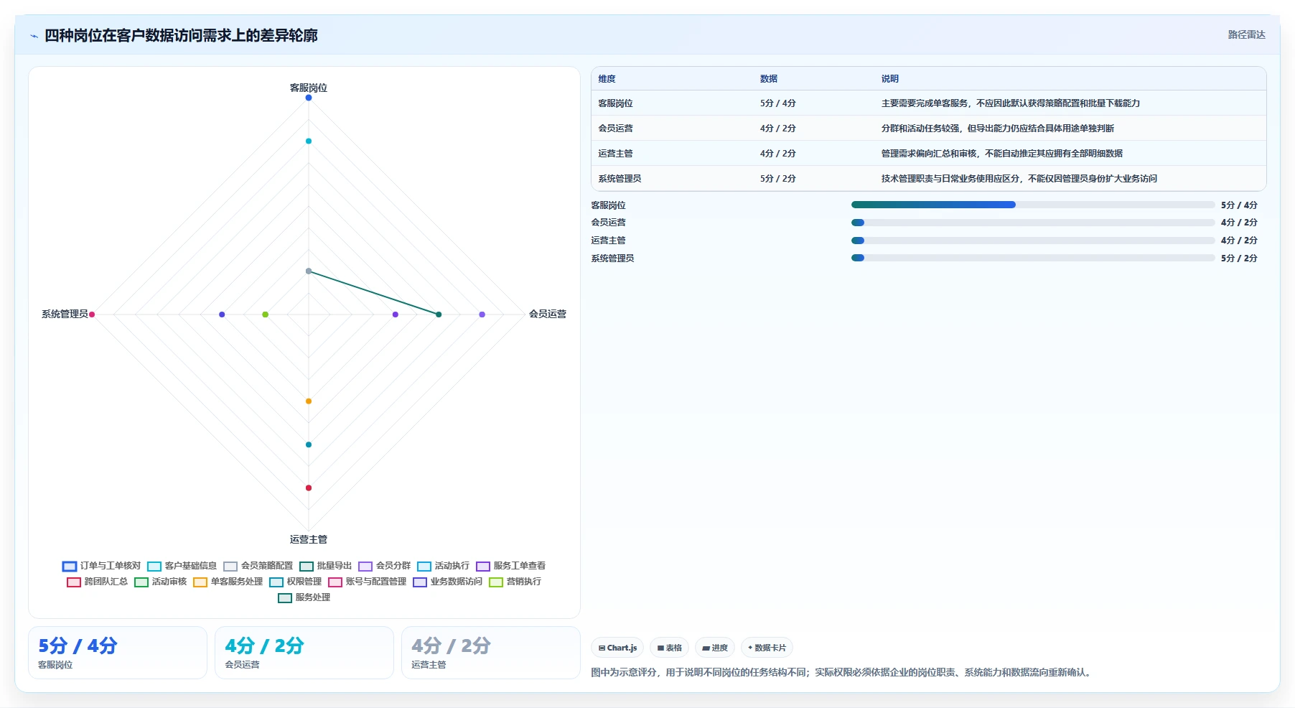Click the dark teal point on 会员运营 axis
1295x708 pixels.
point(439,315)
